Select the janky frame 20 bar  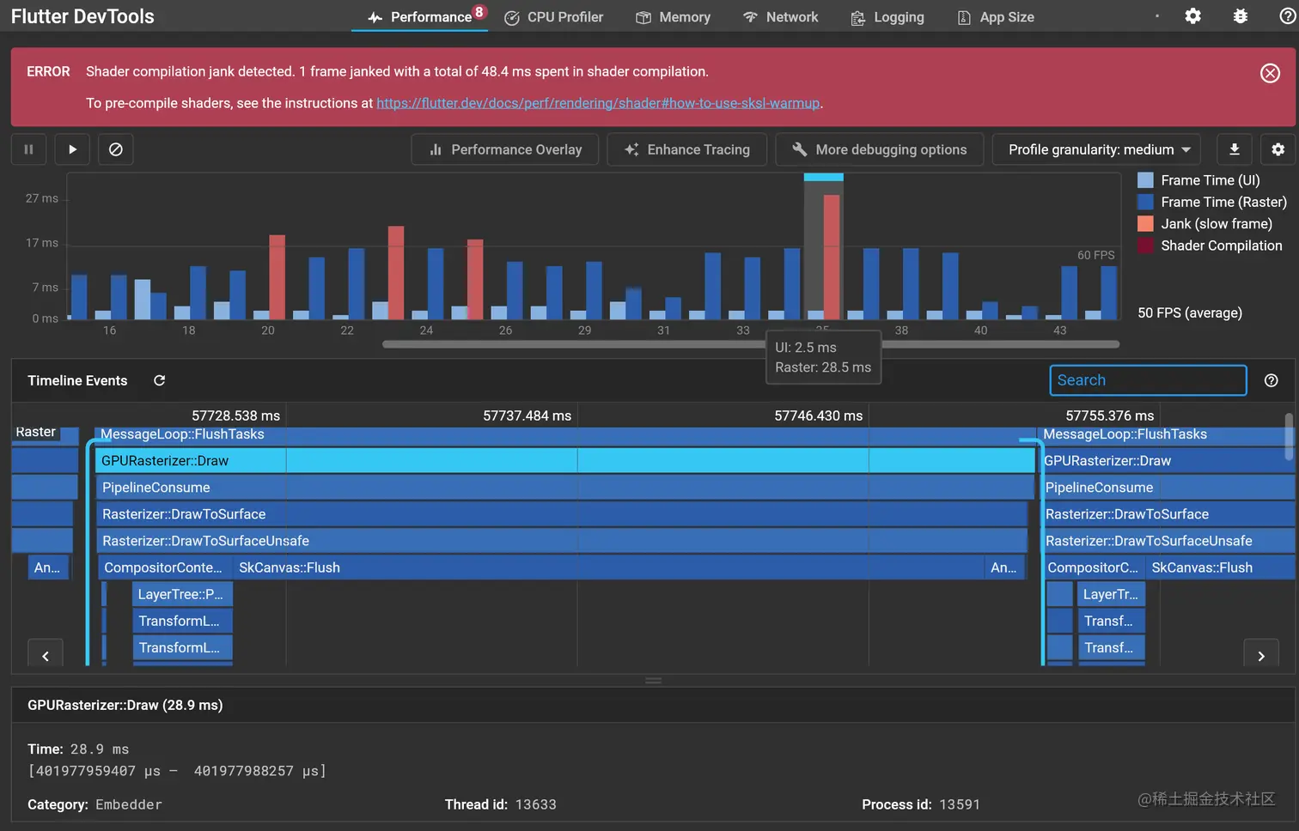[277, 277]
